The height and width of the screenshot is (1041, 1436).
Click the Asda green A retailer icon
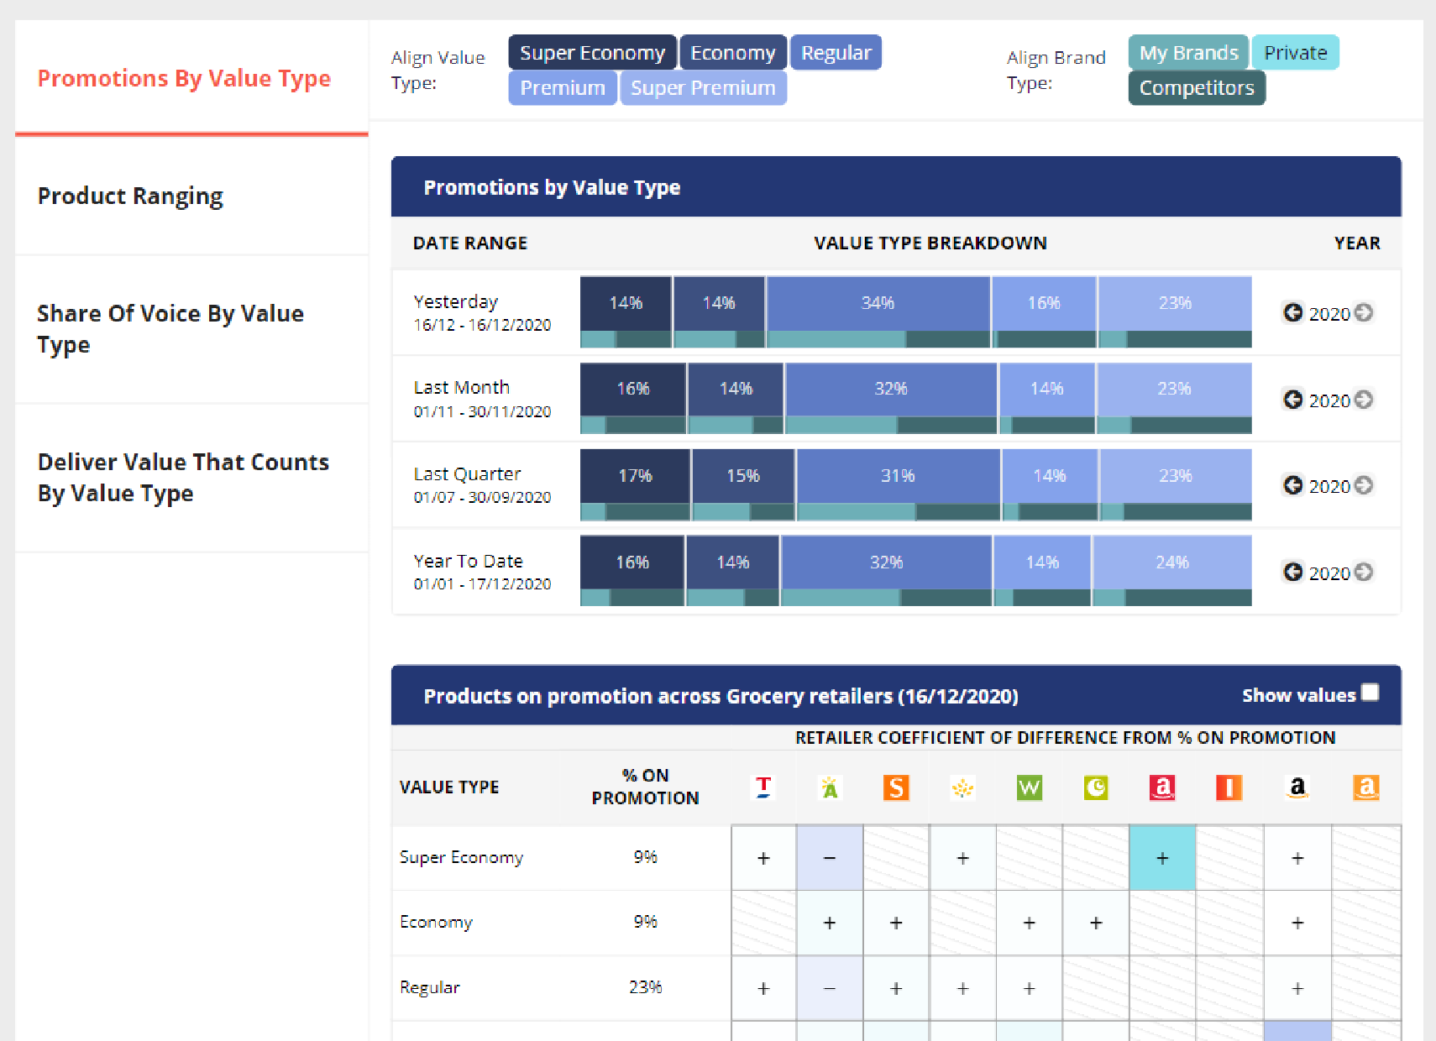[830, 787]
